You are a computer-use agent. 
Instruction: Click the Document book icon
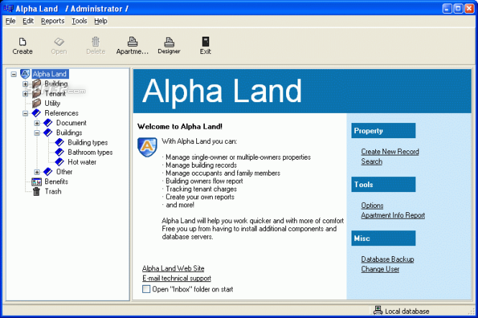tap(48, 123)
